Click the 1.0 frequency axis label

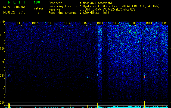(2, 49)
